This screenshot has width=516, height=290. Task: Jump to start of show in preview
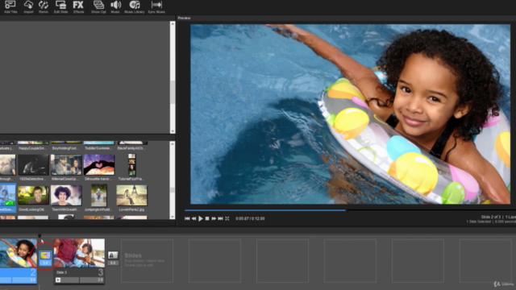click(x=187, y=218)
